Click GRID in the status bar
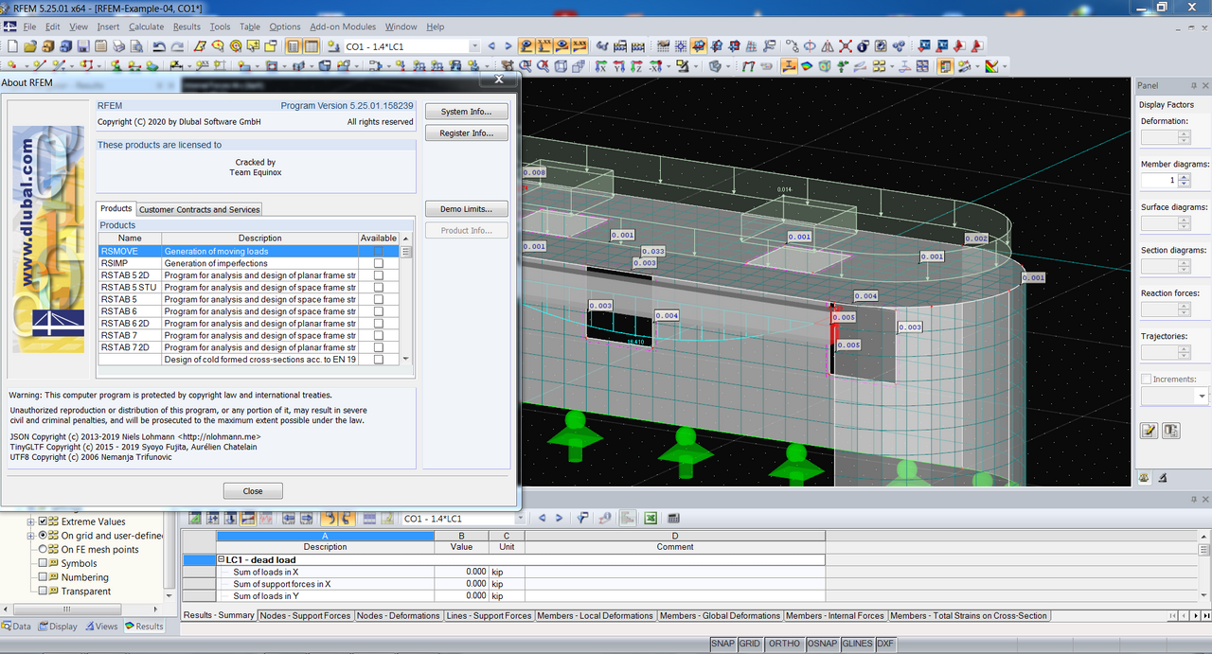Image resolution: width=1212 pixels, height=654 pixels. [750, 644]
